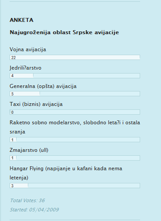Image resolution: width=161 pixels, height=221 pixels.
Task: Select the poll question about Srpske avijacije
Action: pos(64,32)
